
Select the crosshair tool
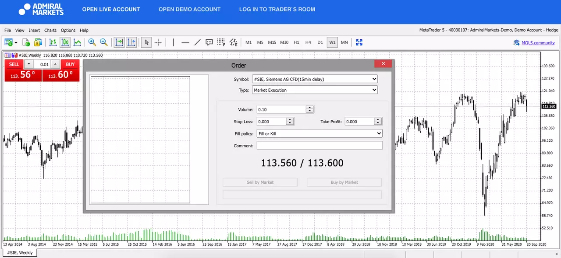pyautogui.click(x=158, y=42)
